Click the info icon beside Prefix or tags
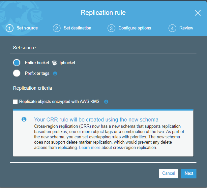This screenshot has height=188, width=207. tap(55, 73)
